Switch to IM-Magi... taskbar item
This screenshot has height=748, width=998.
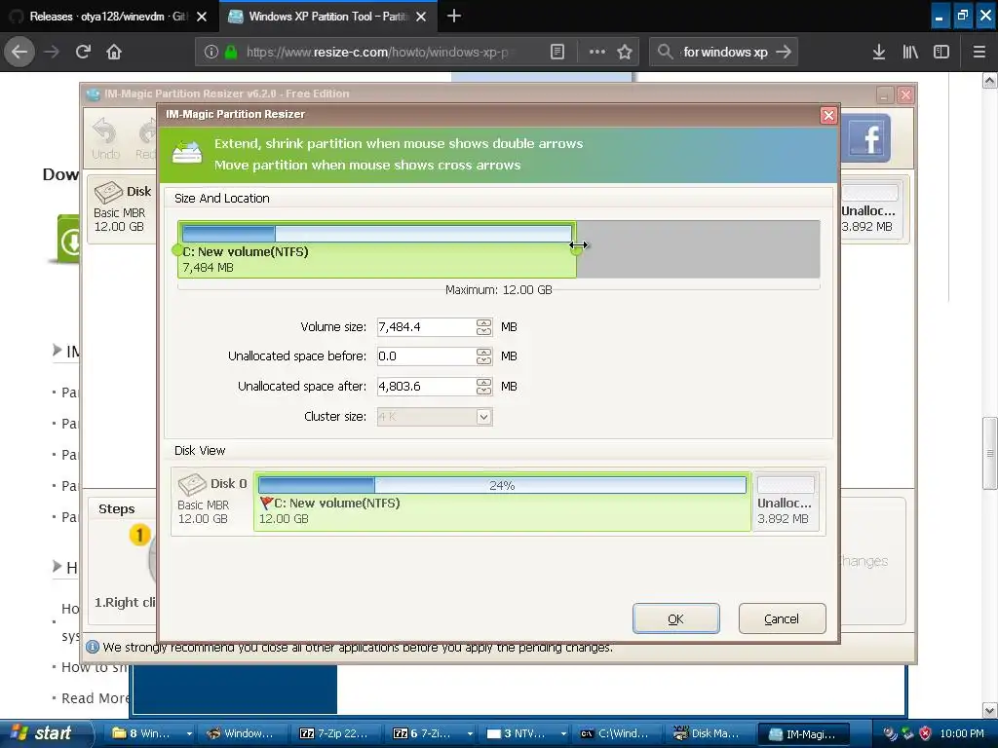pyautogui.click(x=803, y=733)
